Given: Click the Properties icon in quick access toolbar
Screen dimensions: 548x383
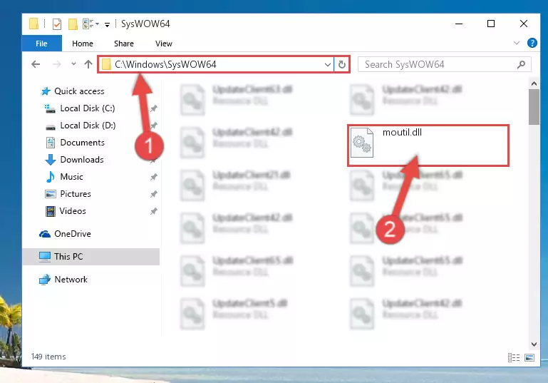Looking at the screenshot, I should 57,24.
